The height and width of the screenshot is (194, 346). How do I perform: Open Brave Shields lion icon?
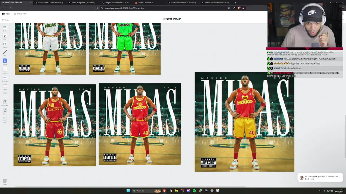pos(239,8)
